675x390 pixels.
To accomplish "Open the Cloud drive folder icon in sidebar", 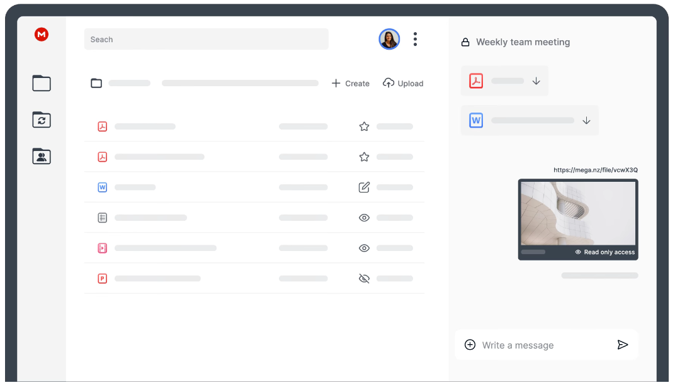I will click(42, 83).
